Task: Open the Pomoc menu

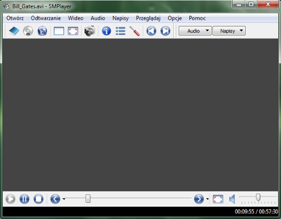Action: (x=197, y=18)
